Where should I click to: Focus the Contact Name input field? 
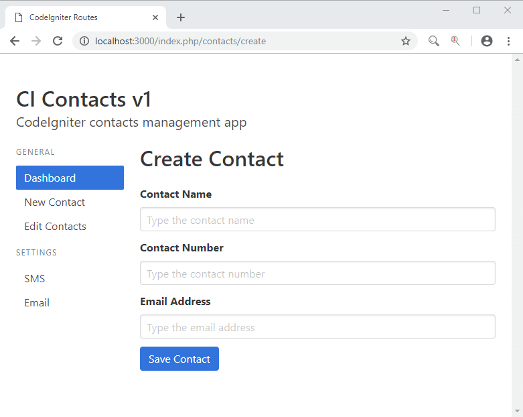pos(317,219)
